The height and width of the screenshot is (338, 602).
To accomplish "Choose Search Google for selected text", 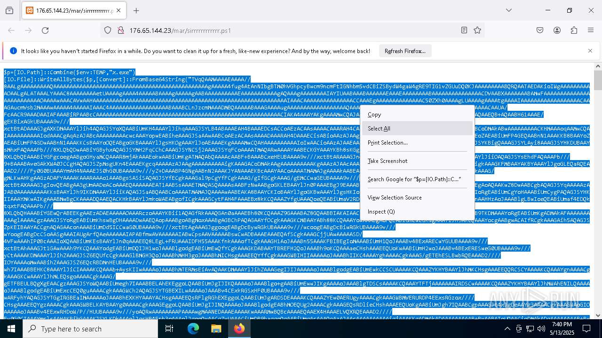I will 418,179.
